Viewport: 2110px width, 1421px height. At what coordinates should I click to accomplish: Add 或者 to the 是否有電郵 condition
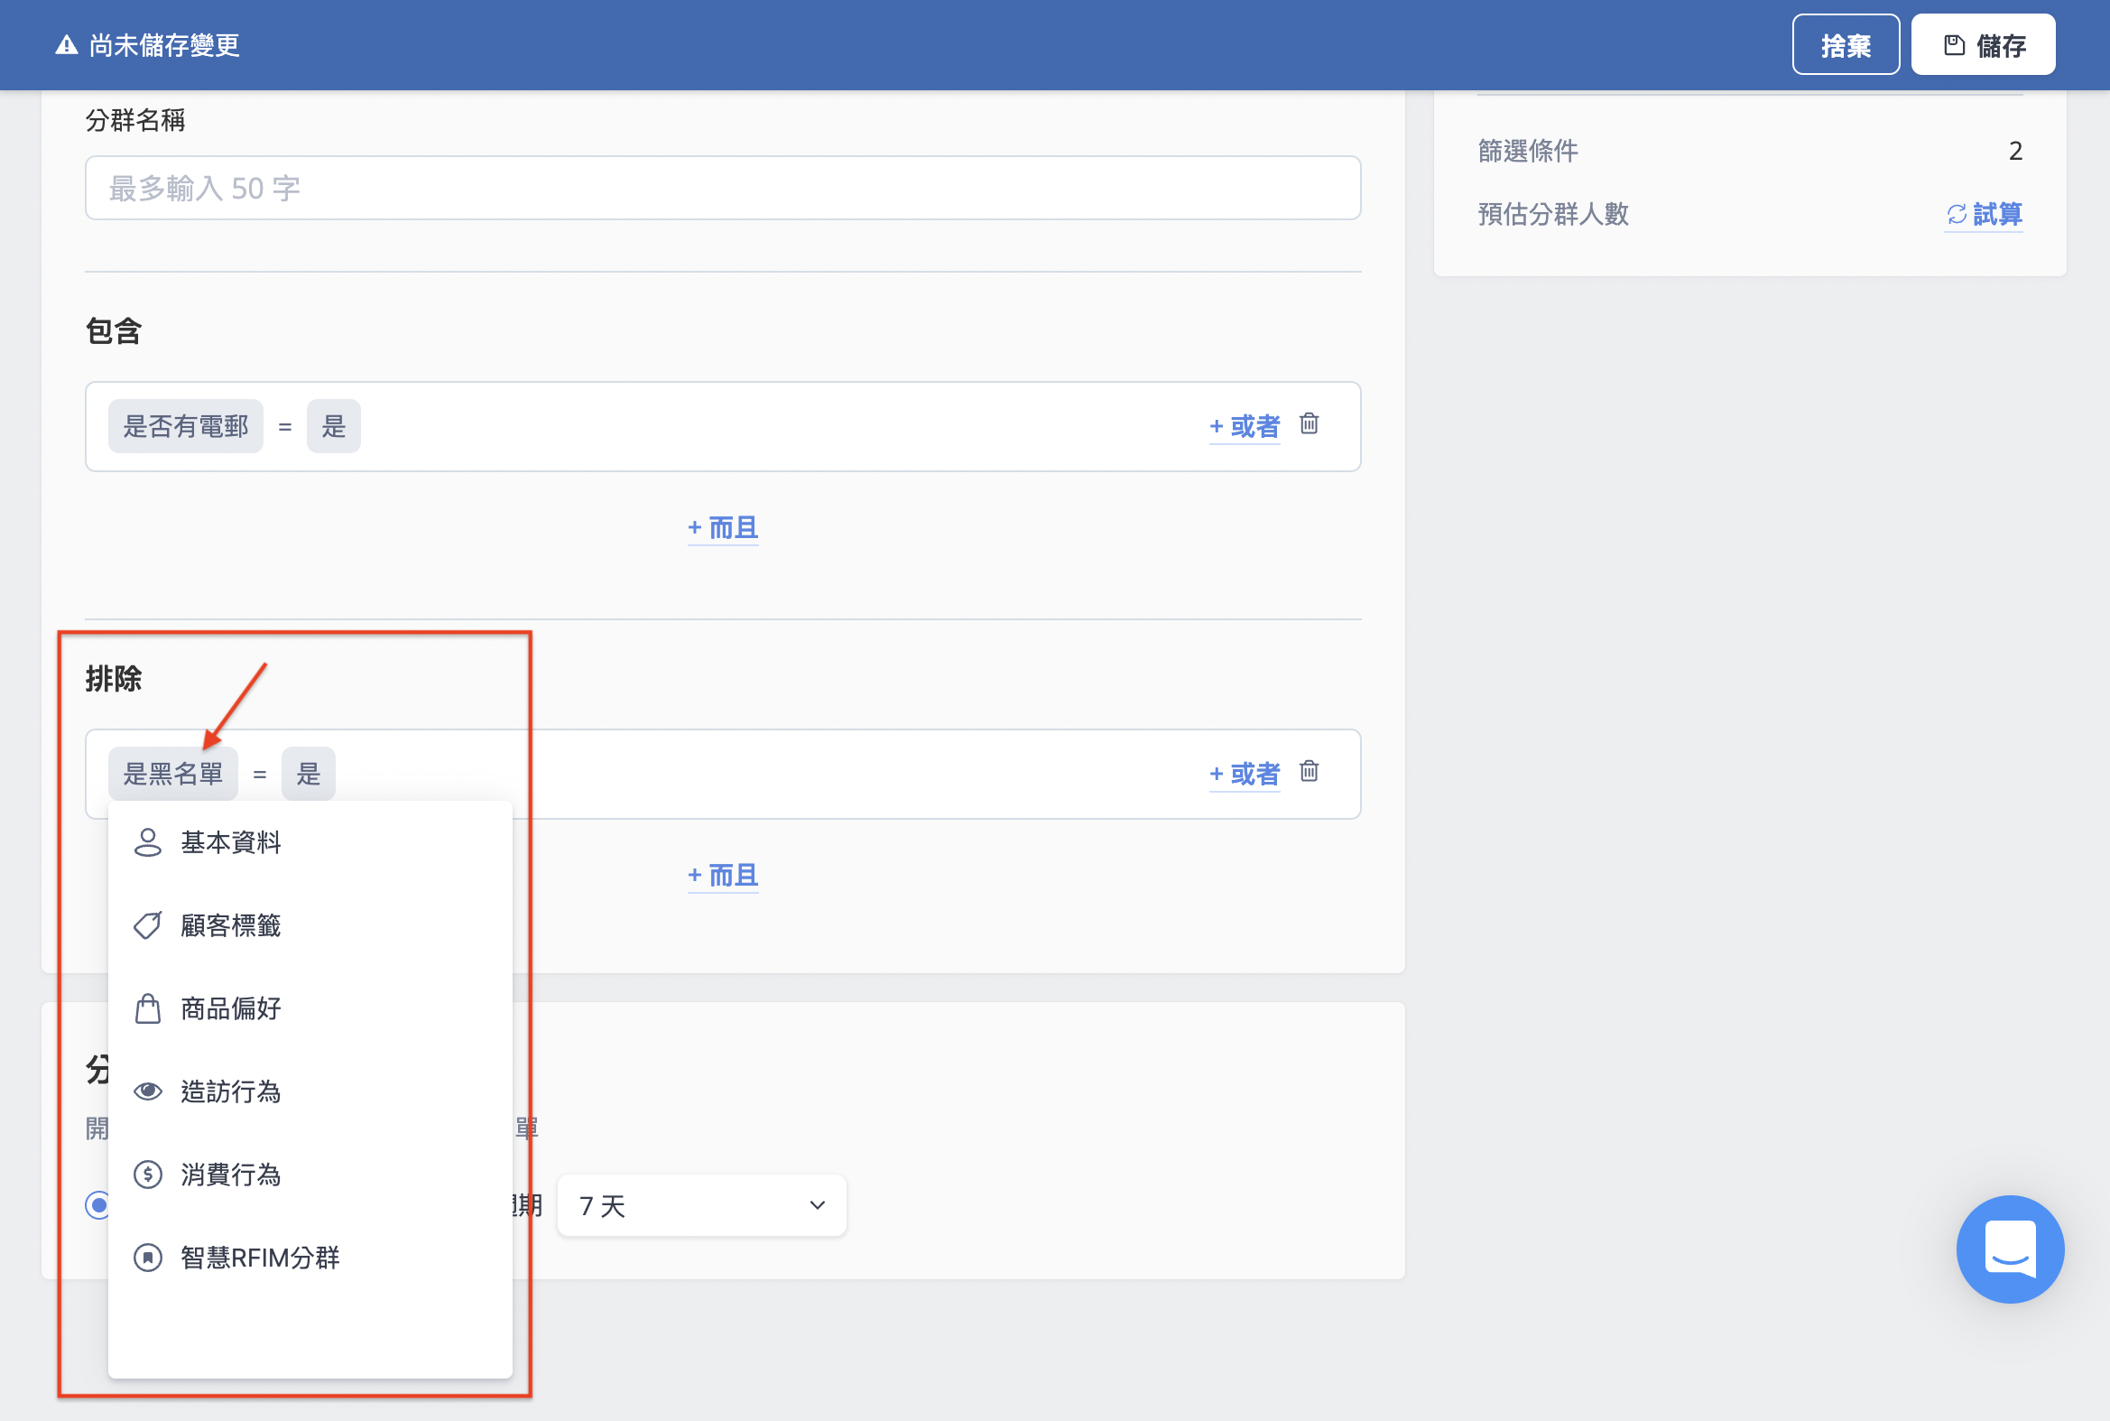(x=1245, y=426)
